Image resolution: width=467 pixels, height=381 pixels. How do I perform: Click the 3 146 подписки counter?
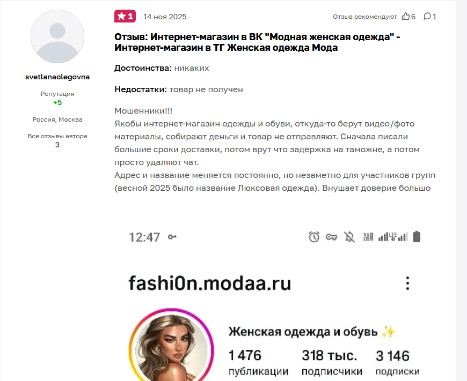[x=397, y=363]
